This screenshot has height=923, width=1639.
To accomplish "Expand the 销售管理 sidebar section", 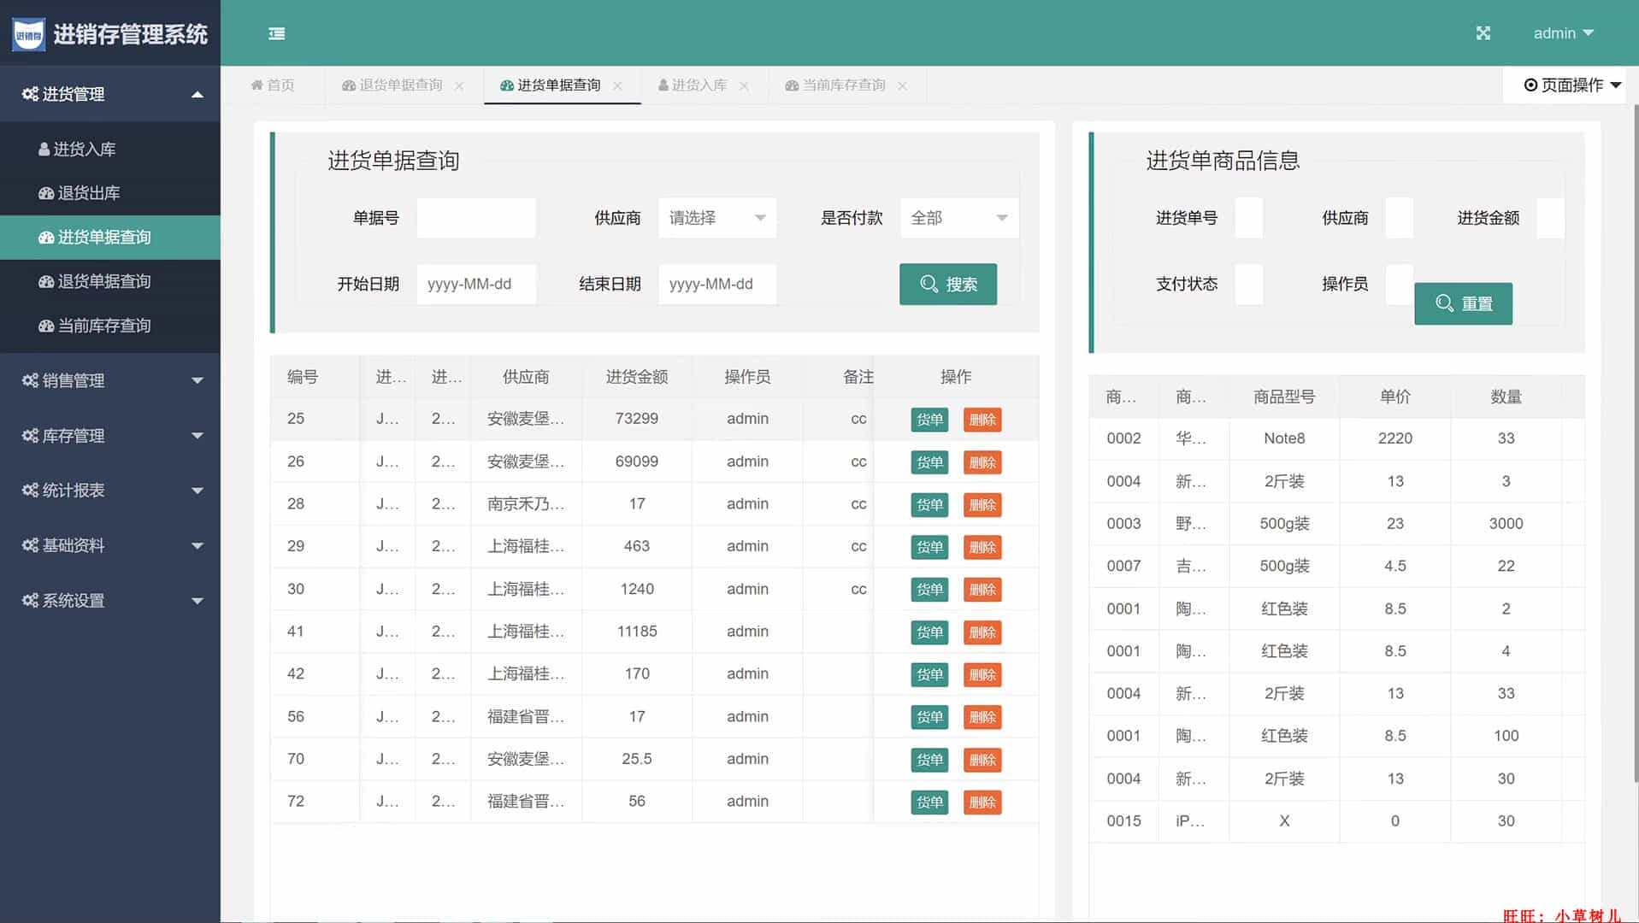I will coord(110,380).
